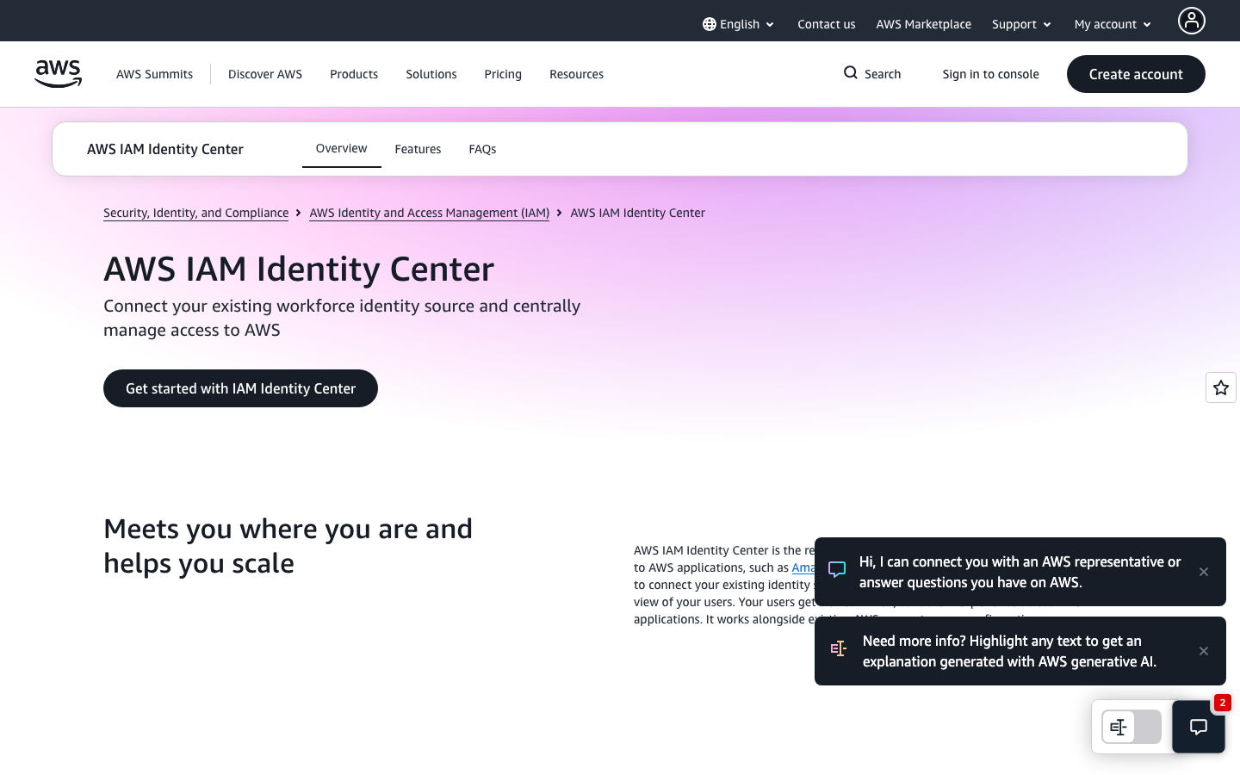
Task: Close the generative AI explanation notification
Action: pos(1204,651)
